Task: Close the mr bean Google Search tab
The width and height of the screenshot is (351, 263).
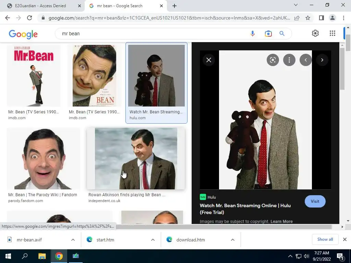Action: [x=161, y=6]
